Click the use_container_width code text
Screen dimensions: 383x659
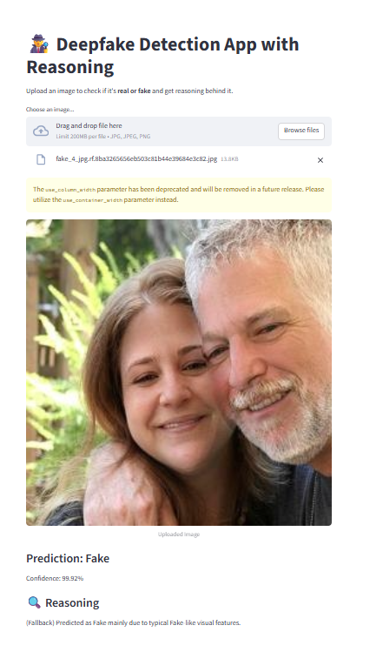[93, 200]
